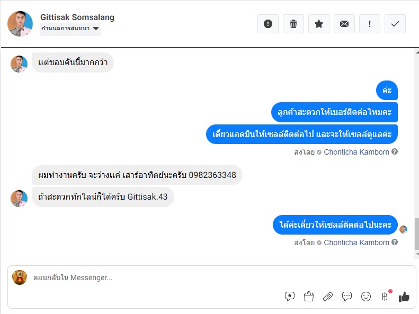Click first Chonticha Kamborn sender link
Image resolution: width=419 pixels, height=314 pixels.
point(356,152)
